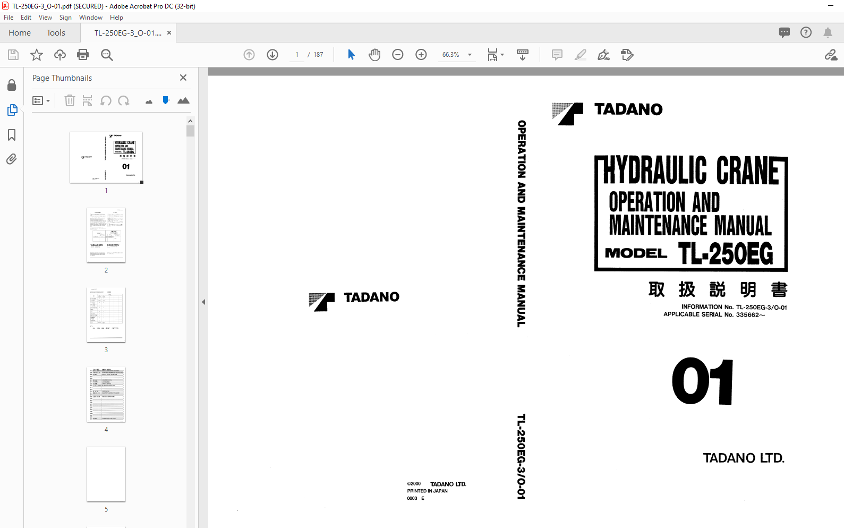Open the Help question mark icon
The width and height of the screenshot is (844, 528).
pyautogui.click(x=806, y=32)
